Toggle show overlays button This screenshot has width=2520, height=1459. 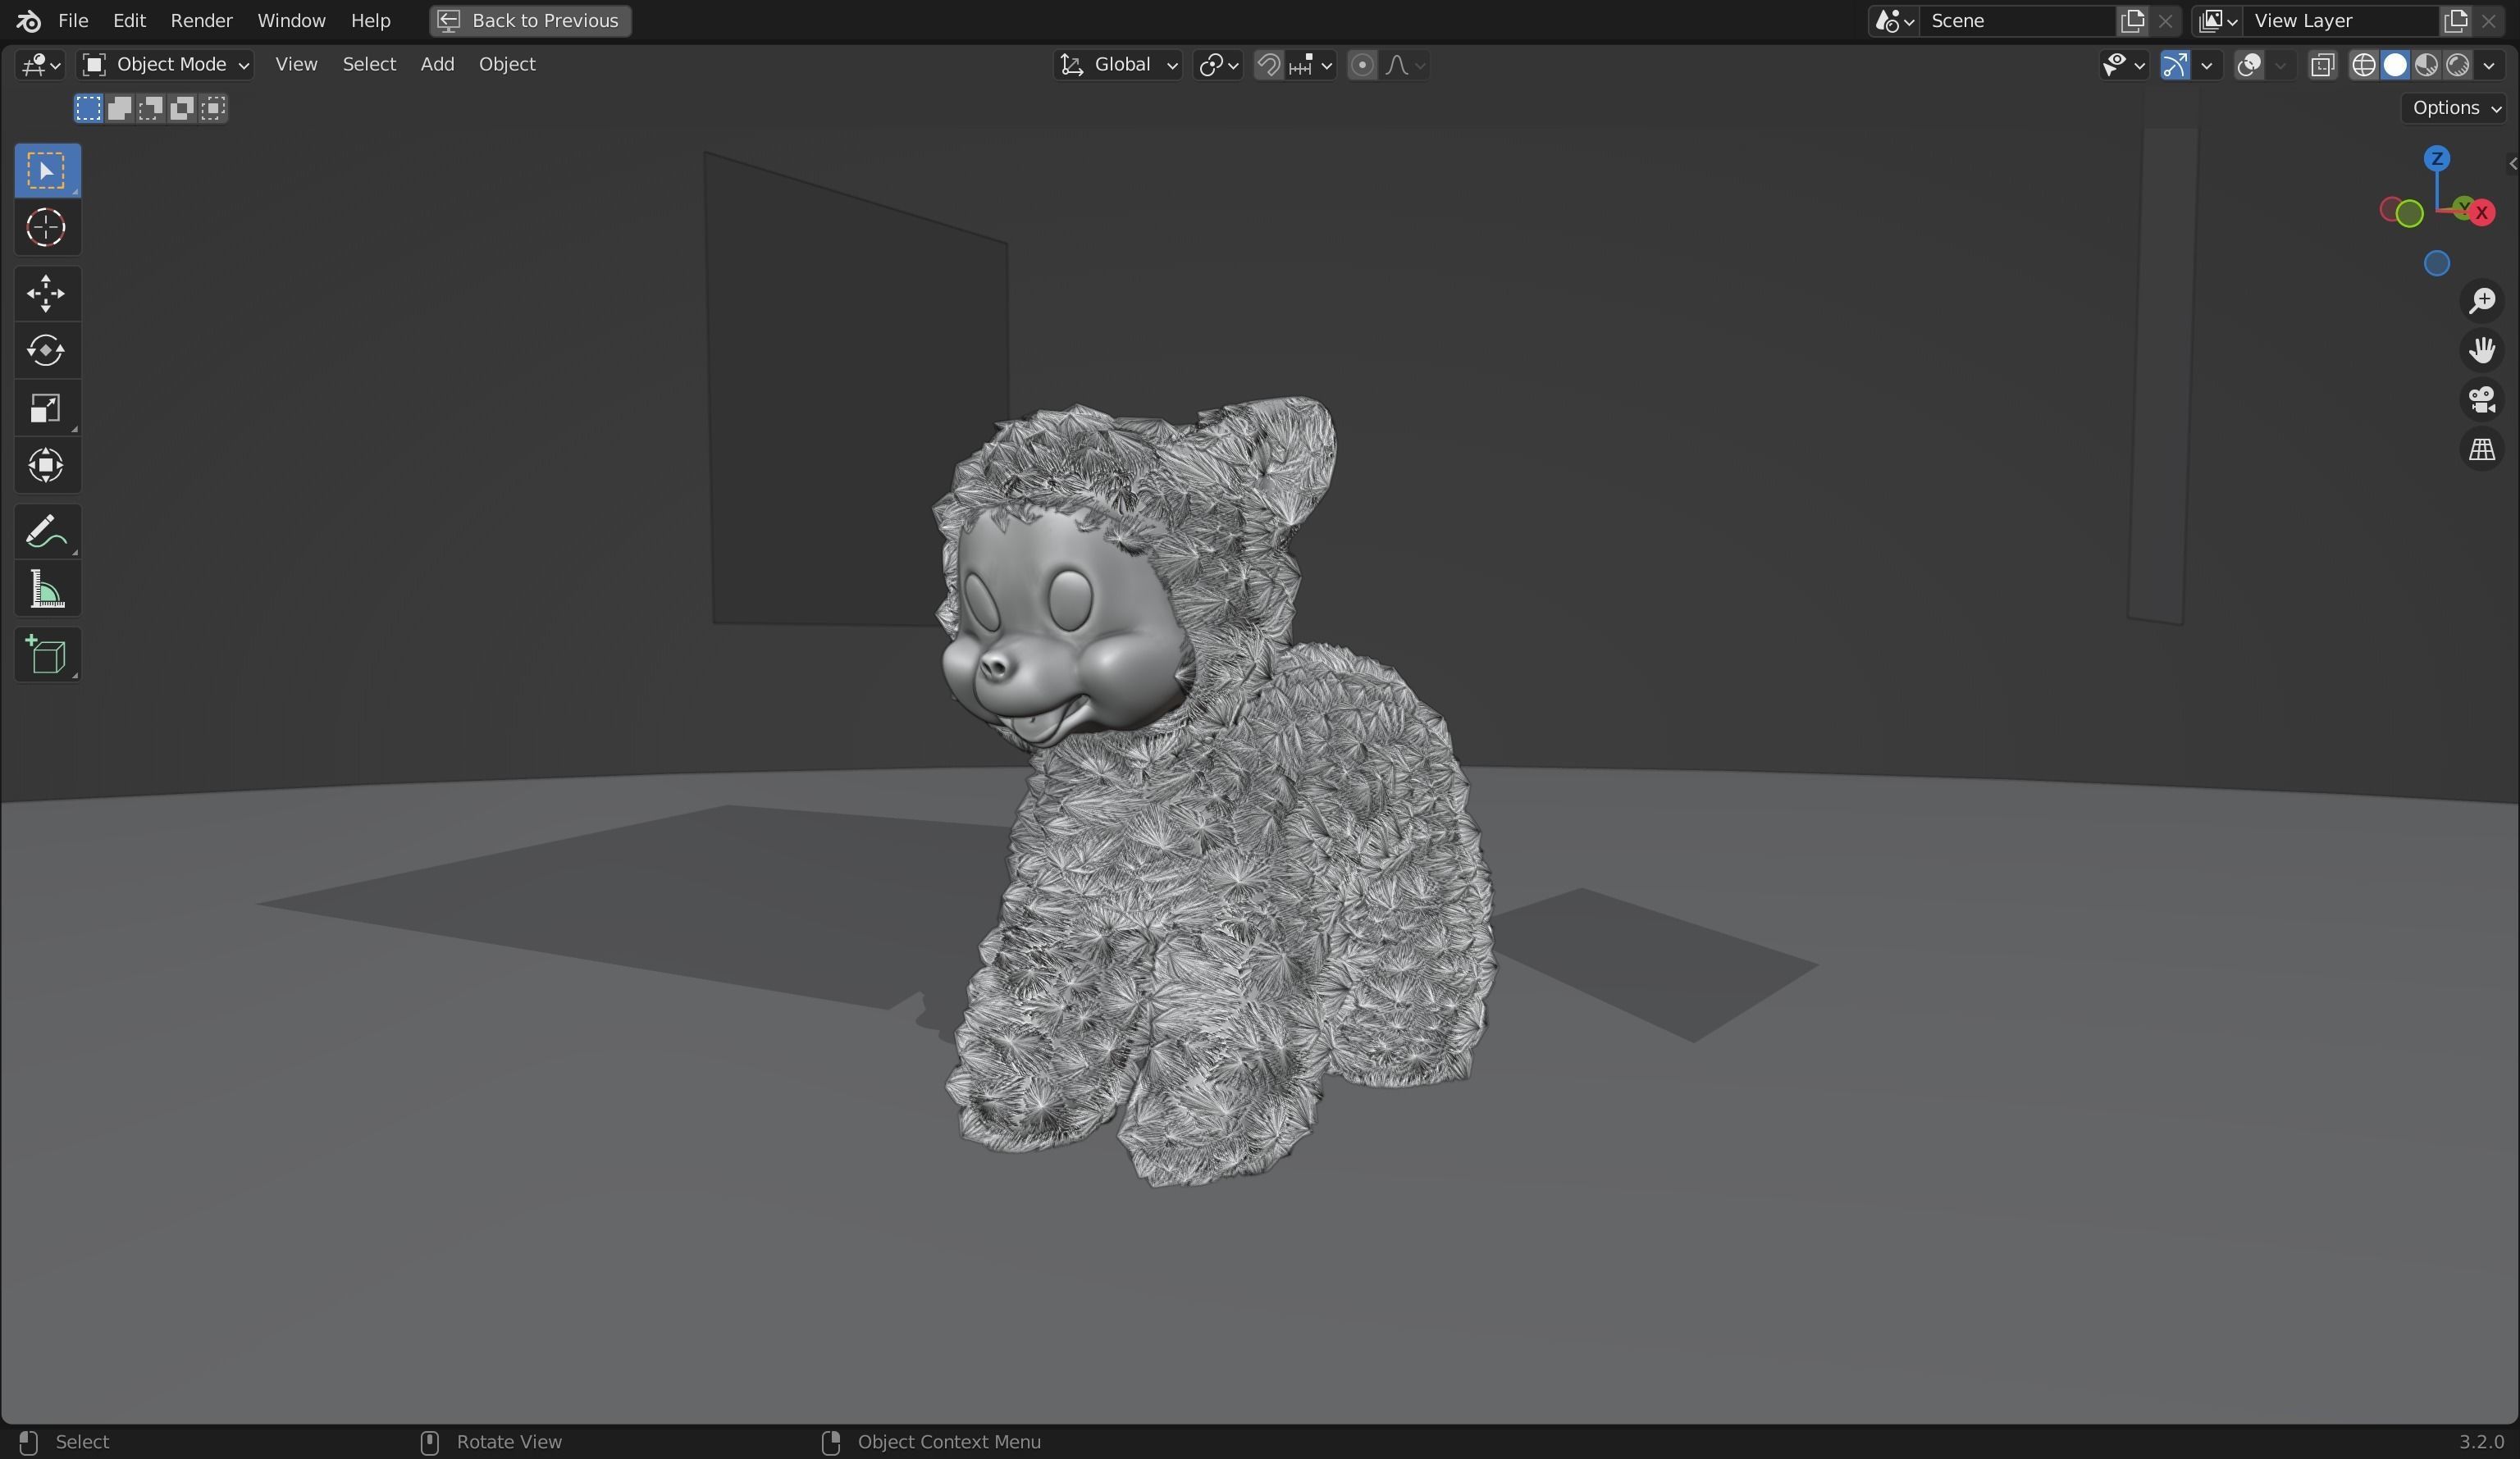pyautogui.click(x=2249, y=65)
